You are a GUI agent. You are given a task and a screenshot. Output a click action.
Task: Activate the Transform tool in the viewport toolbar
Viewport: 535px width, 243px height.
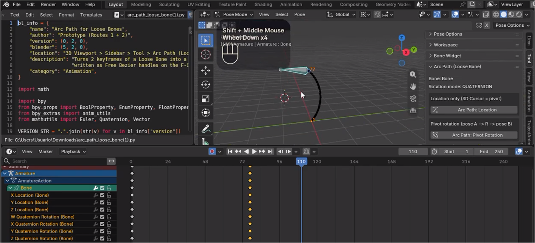(206, 113)
